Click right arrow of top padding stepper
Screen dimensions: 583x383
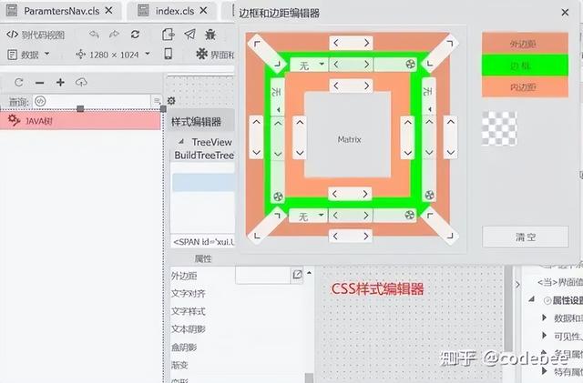(366, 86)
